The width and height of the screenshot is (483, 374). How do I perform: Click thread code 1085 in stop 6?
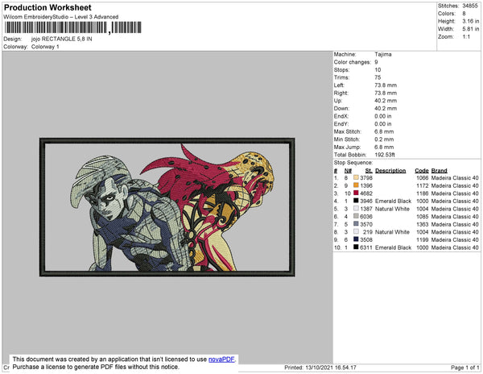423,217
